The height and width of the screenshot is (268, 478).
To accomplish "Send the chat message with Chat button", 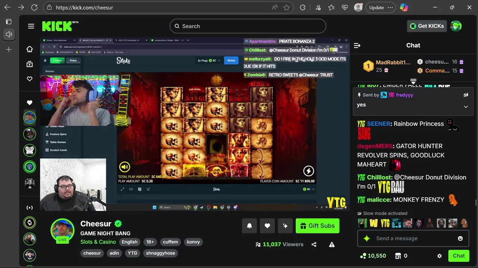I will click(459, 256).
